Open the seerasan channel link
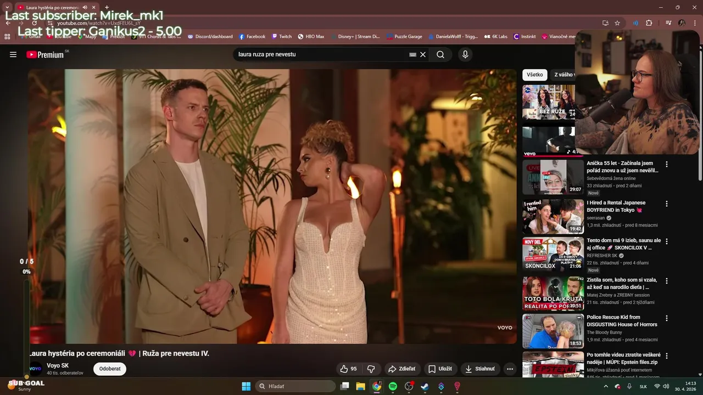Image resolution: width=703 pixels, height=395 pixels. (x=595, y=218)
